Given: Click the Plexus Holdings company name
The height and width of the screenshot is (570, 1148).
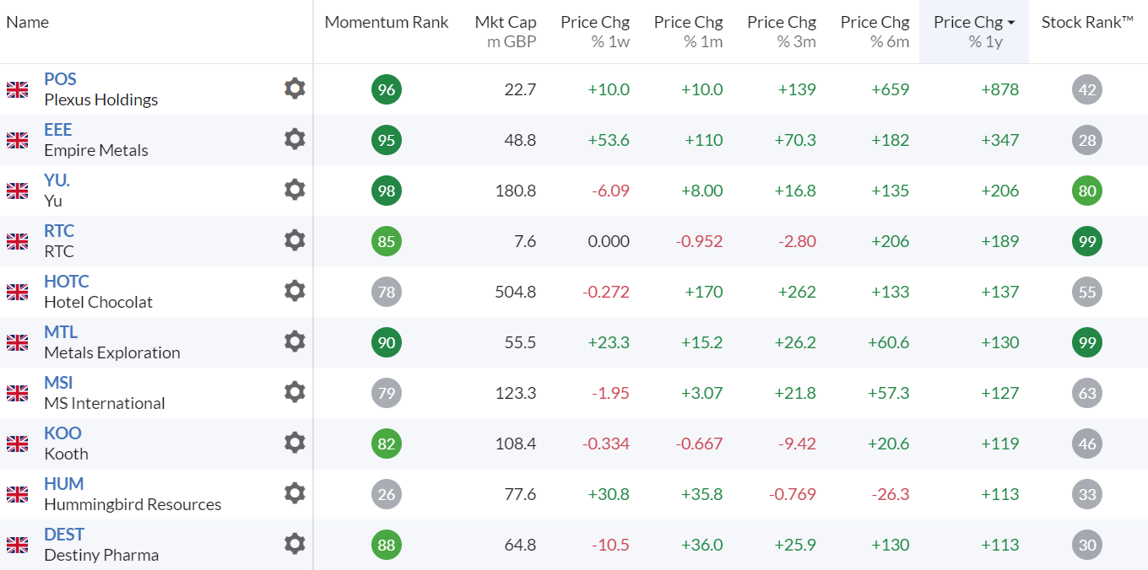Looking at the screenshot, I should click(101, 99).
